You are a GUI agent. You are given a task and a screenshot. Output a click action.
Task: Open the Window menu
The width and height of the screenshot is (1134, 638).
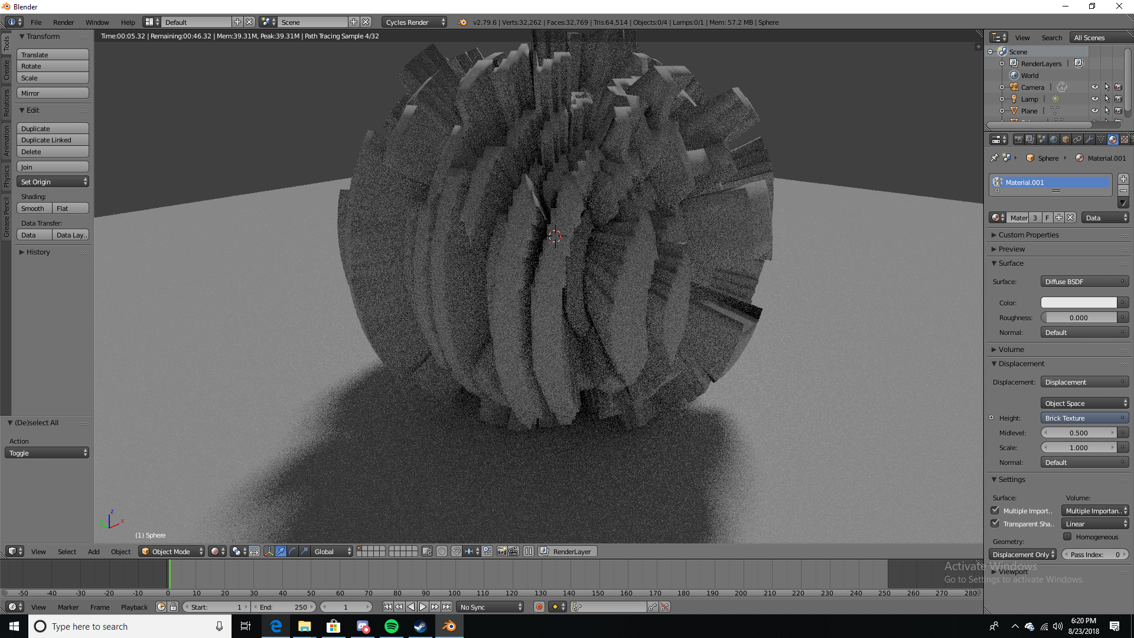(x=97, y=22)
